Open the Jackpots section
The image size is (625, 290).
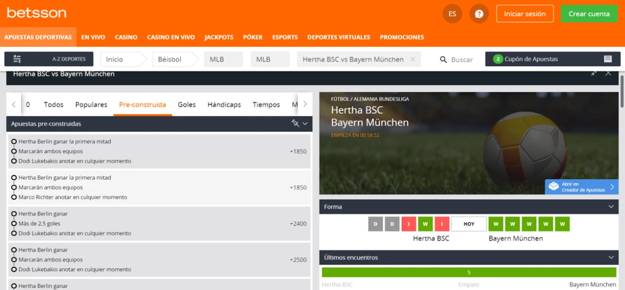pos(219,37)
